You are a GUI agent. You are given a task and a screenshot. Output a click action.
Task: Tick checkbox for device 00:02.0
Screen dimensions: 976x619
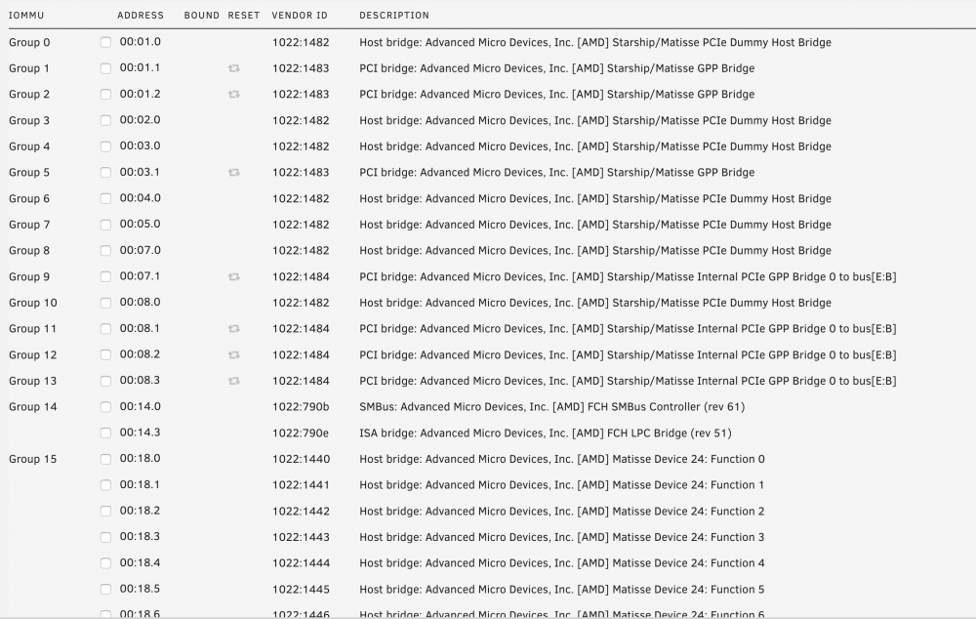pyautogui.click(x=105, y=121)
